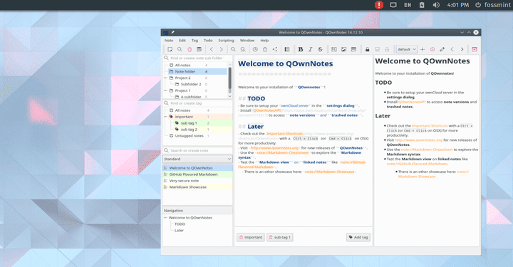Click the find note magnifier in toolbar

click(x=180, y=49)
